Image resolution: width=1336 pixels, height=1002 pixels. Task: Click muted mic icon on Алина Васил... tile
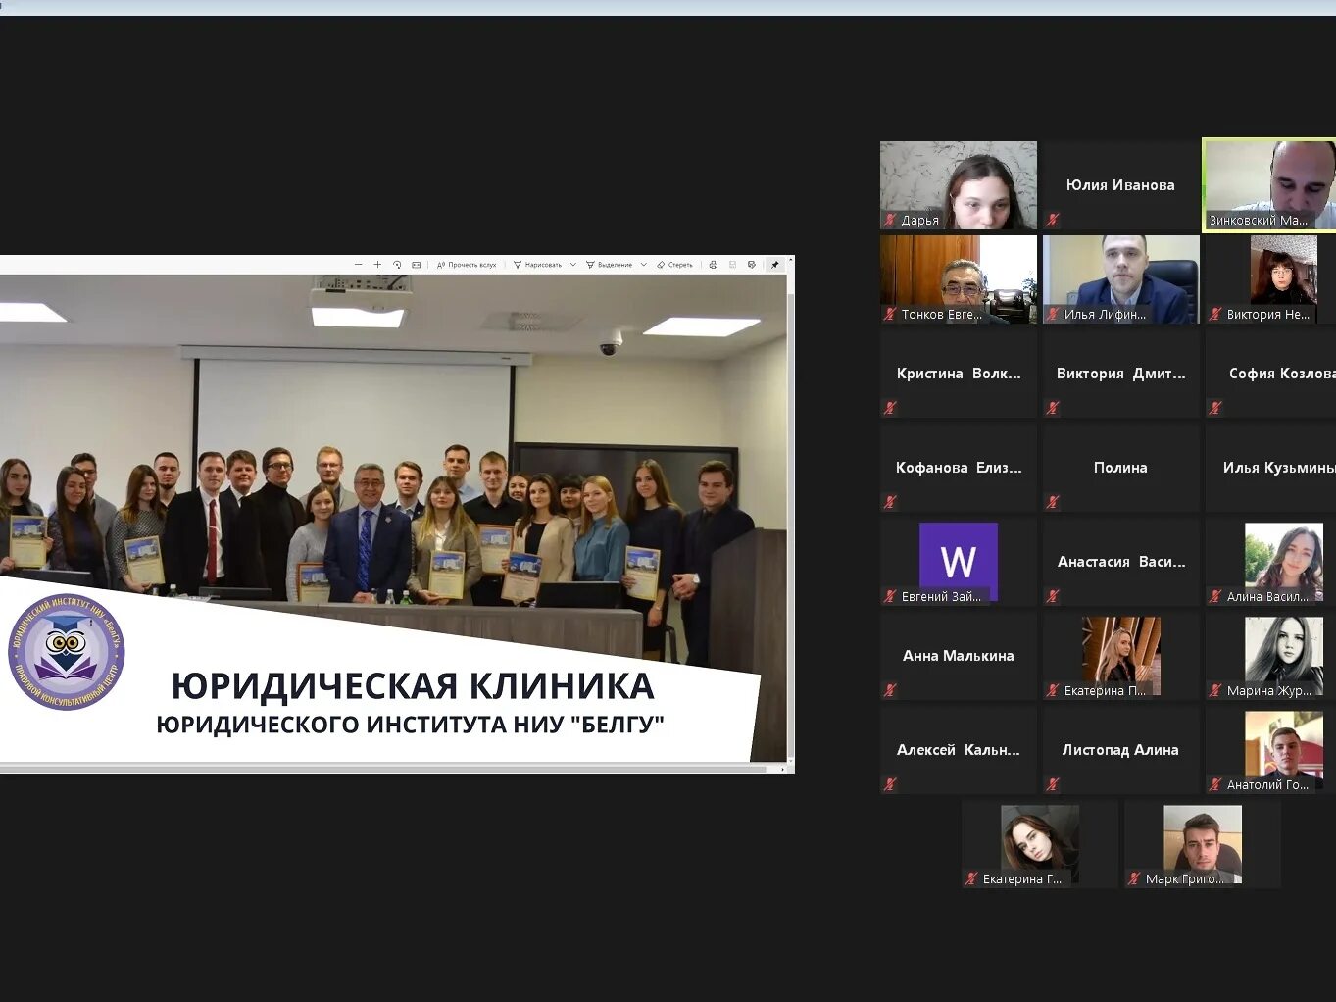pos(1215,596)
